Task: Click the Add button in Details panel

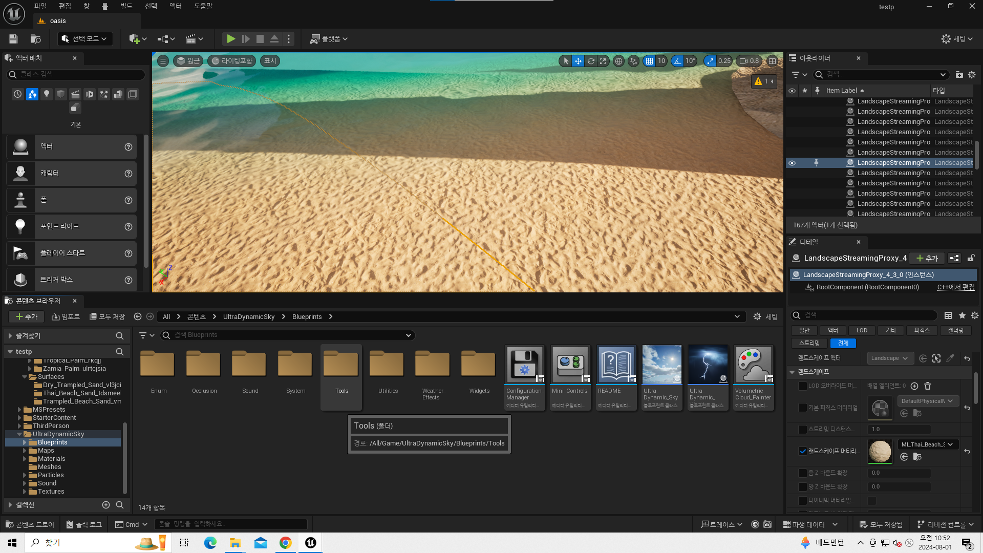Action: tap(927, 258)
